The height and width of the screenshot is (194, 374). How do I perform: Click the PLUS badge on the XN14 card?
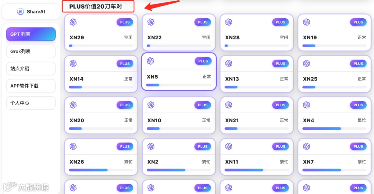tap(125, 64)
